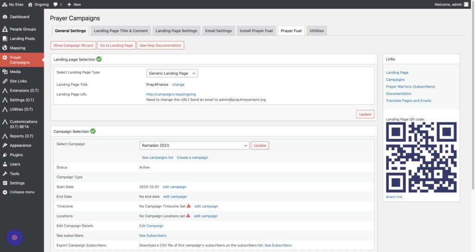
Task: Click the My Sites icon in admin bar
Action: click(4, 5)
